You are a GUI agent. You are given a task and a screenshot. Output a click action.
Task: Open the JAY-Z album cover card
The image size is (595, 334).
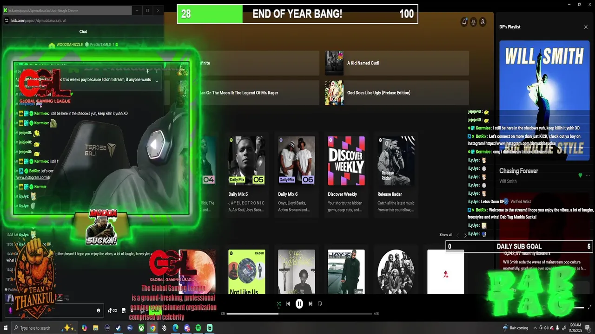coord(346,272)
